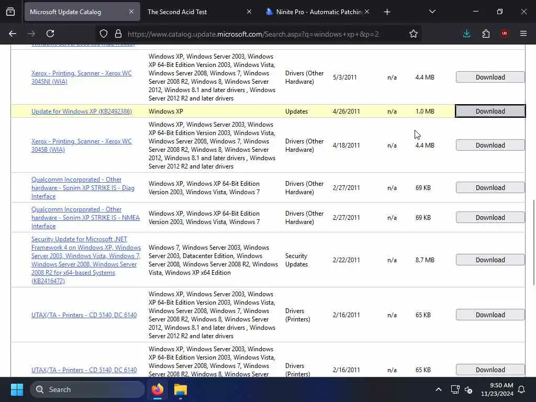Open File Explorer from taskbar

tap(181, 389)
